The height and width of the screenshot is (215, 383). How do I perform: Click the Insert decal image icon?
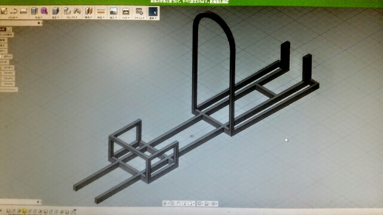(113, 11)
